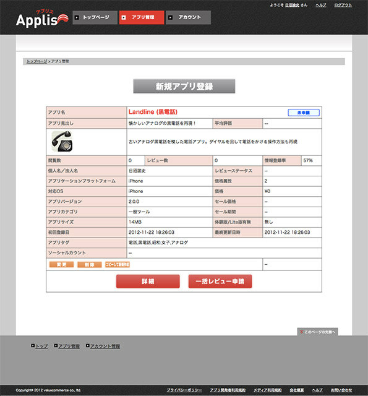Viewport: 368px width, 396px height.
Task: Click the ログアウト link in header
Action: [343, 5]
